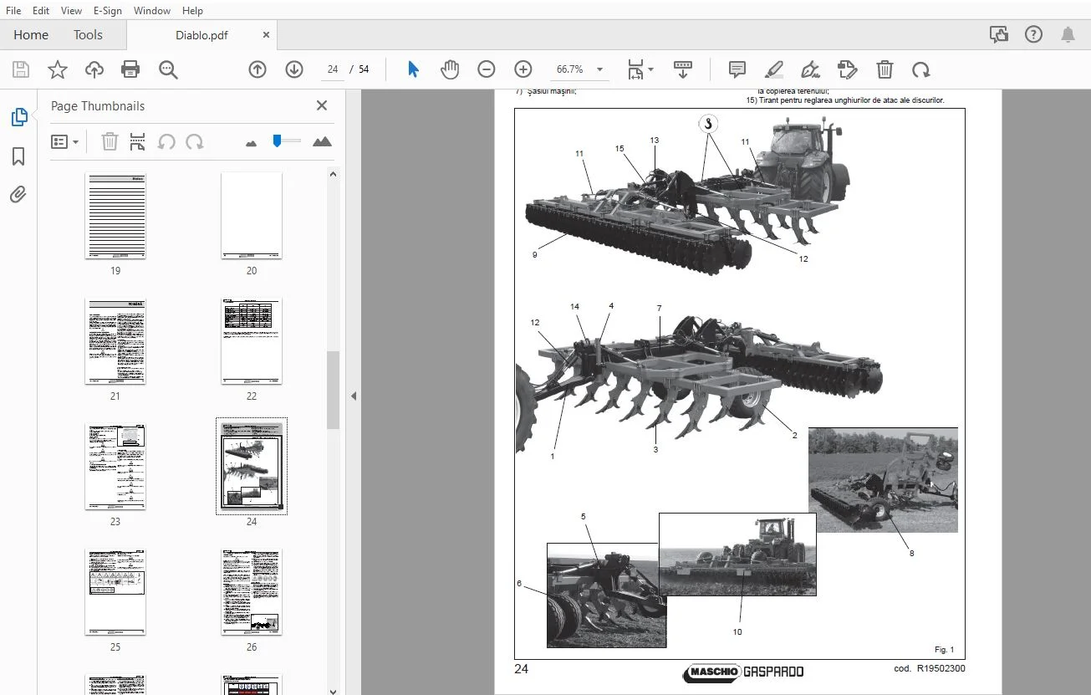Open the sign document pen tool

pyautogui.click(x=810, y=69)
